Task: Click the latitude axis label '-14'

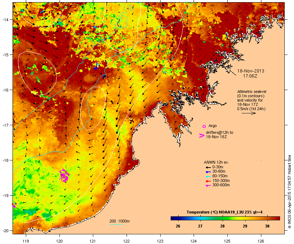Action: tap(5, 19)
